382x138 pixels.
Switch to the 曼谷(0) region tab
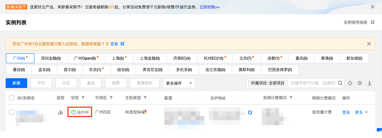(19, 70)
